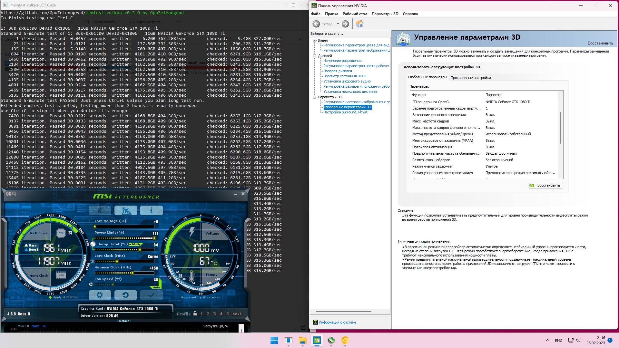Viewport: 619px width, 348px height.
Task: Open the Параметры 3D menu
Action: click(385, 14)
